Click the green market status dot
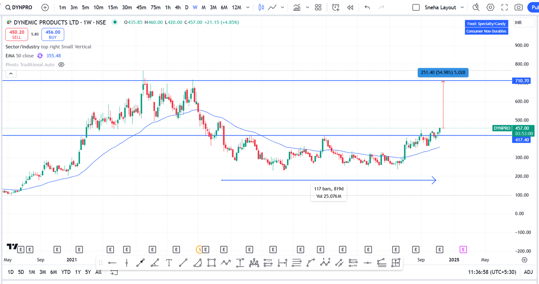Image resolution: width=539 pixels, height=284 pixels. tap(115, 22)
